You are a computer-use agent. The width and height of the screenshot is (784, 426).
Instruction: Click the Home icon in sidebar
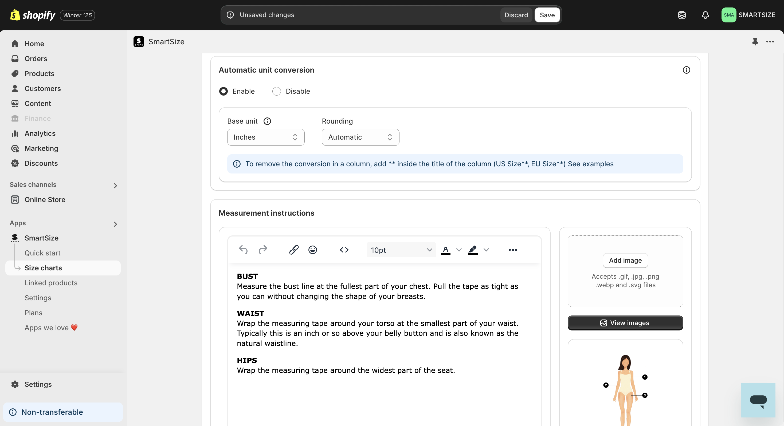[x=15, y=44]
